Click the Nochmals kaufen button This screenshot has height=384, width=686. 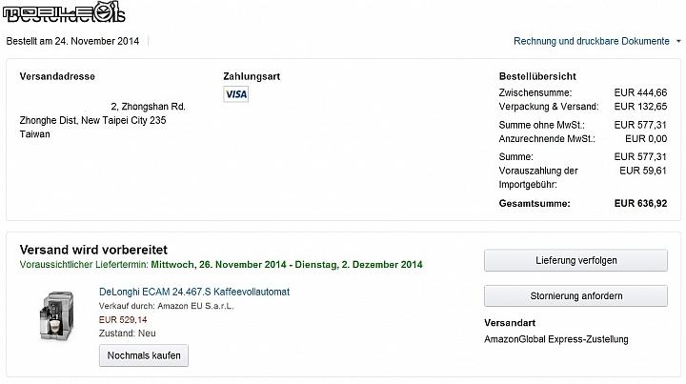click(x=144, y=355)
